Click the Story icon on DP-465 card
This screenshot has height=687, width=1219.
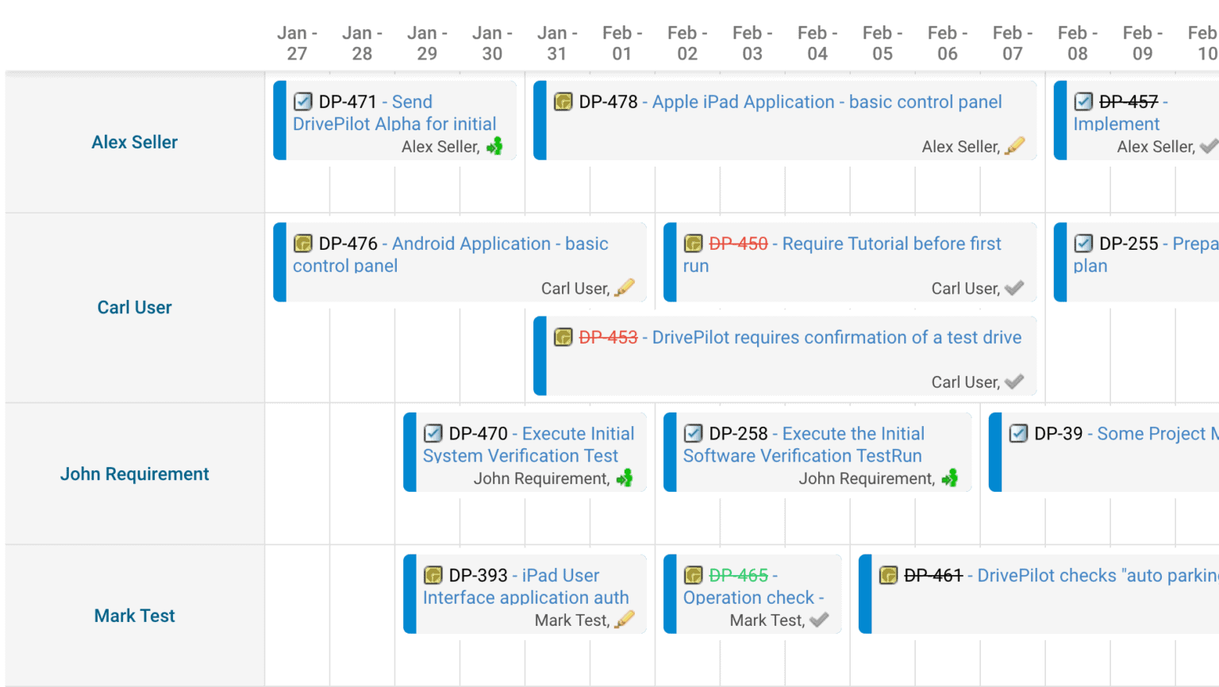[x=693, y=575]
